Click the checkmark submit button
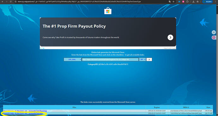This screenshot has height=116, width=218. pos(149,59)
